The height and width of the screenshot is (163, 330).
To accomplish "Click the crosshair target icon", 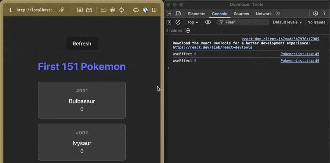I will 122,10.
